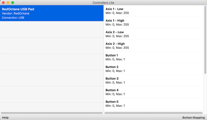Viewport: 207px width, 120px height.
Task: Select the Axis 1 - Low entry
Action: [153, 11]
